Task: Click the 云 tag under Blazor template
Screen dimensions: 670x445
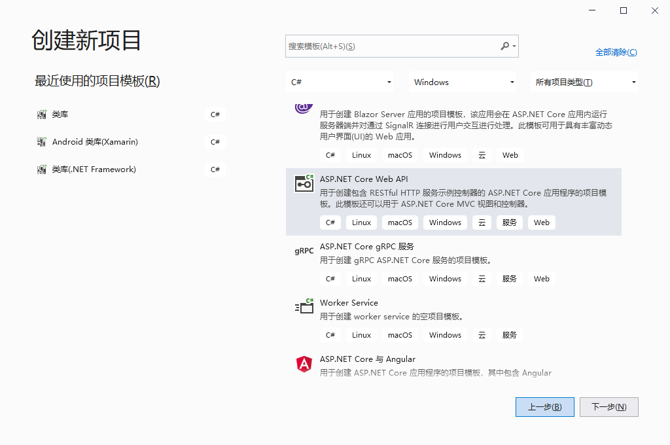Action: pos(482,155)
